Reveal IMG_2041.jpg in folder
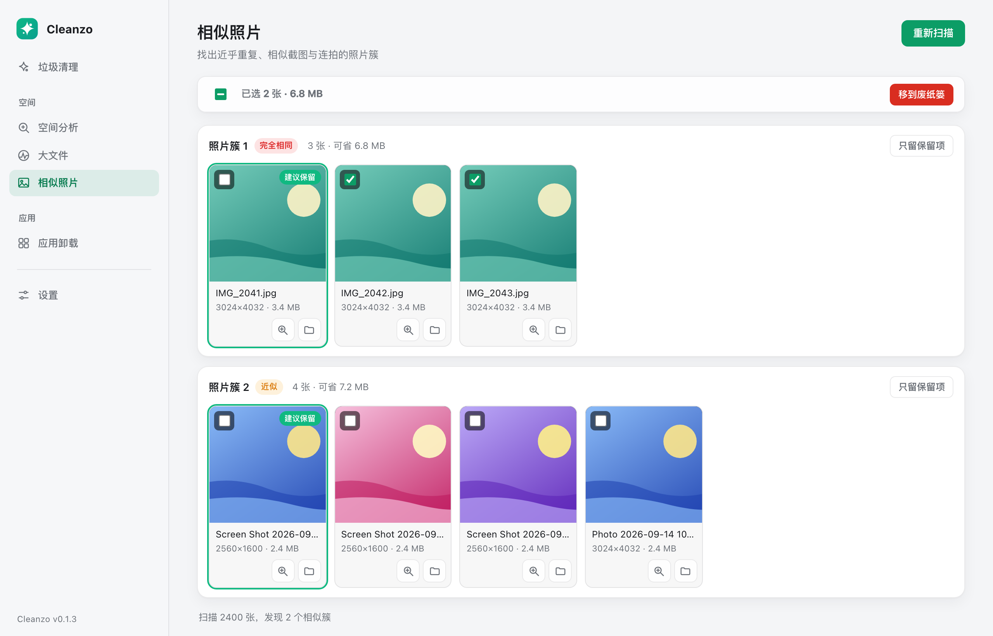This screenshot has height=636, width=993. pyautogui.click(x=310, y=330)
